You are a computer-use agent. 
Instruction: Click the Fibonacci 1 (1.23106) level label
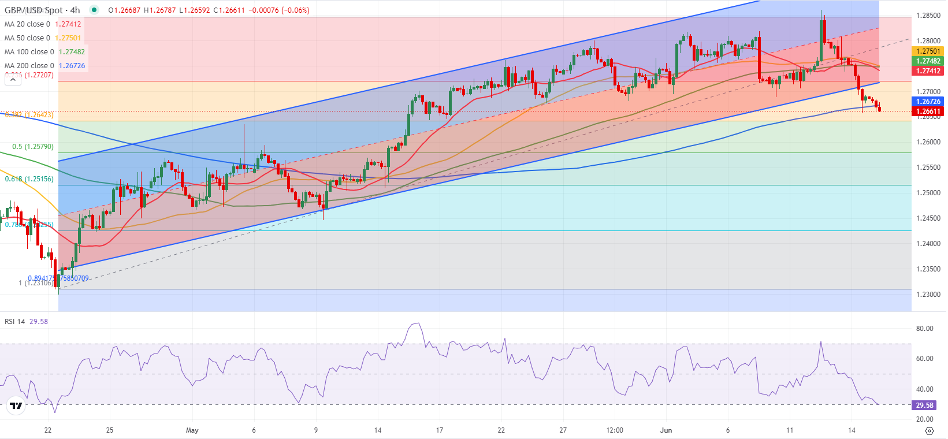(35, 283)
